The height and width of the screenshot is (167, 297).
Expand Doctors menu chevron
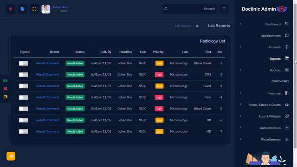click(240, 70)
